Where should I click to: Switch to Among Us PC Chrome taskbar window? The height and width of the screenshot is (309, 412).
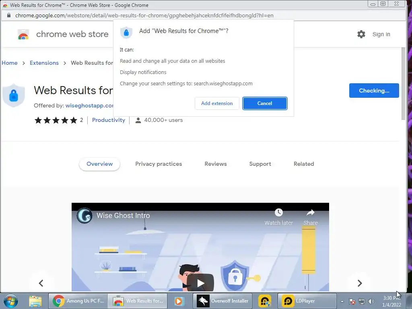(78, 301)
